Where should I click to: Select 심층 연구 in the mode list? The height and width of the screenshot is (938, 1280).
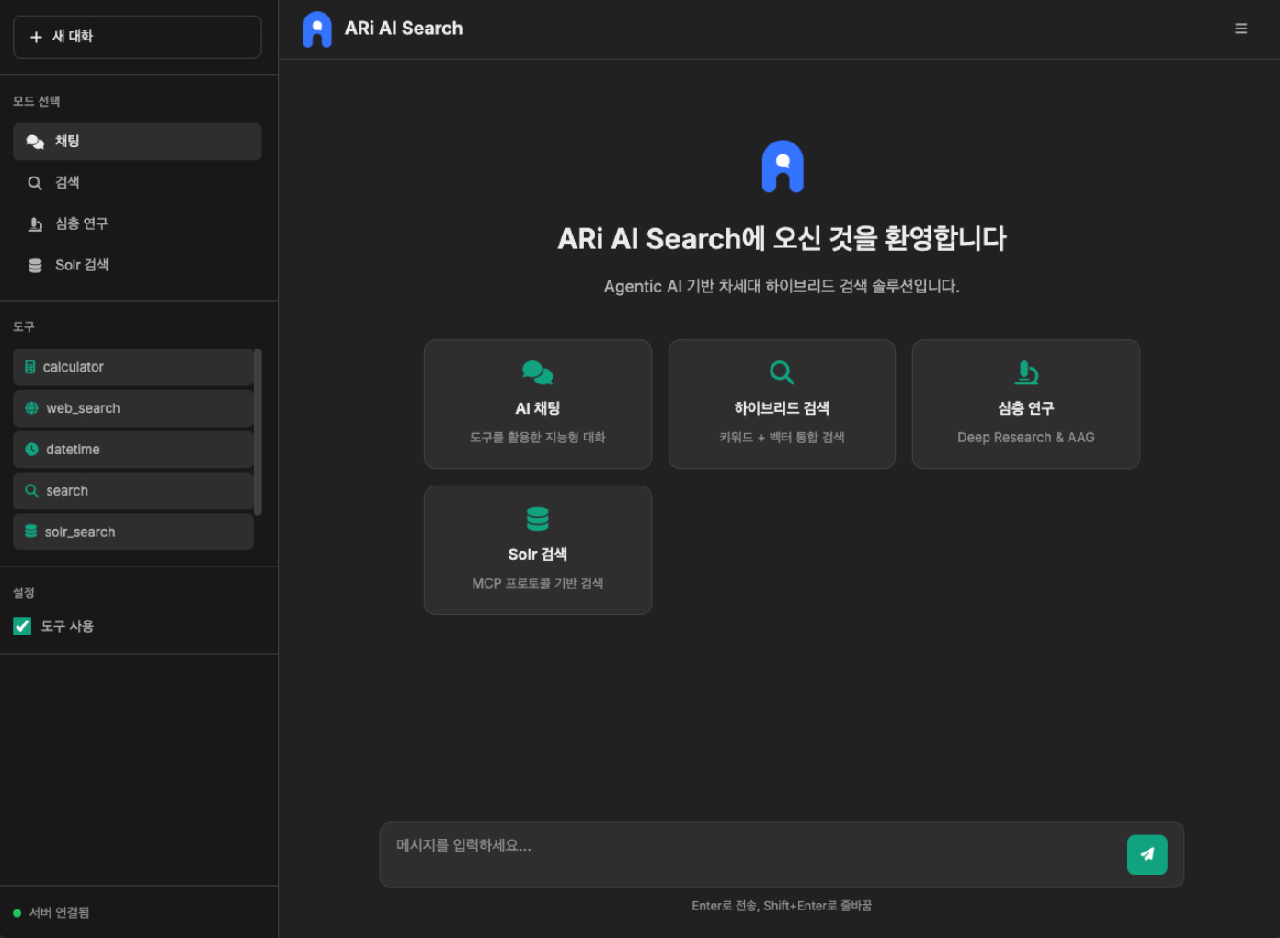pyautogui.click(x=136, y=223)
